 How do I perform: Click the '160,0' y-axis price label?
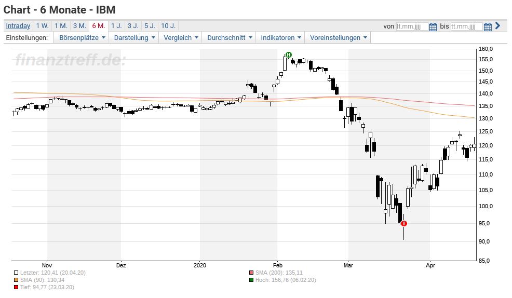(x=486, y=49)
